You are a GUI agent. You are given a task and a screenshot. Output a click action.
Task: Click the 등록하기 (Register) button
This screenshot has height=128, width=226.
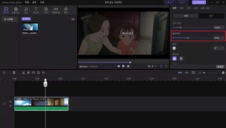169,2
